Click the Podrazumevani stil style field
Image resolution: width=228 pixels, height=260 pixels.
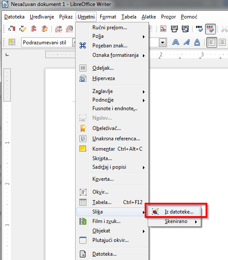point(47,43)
